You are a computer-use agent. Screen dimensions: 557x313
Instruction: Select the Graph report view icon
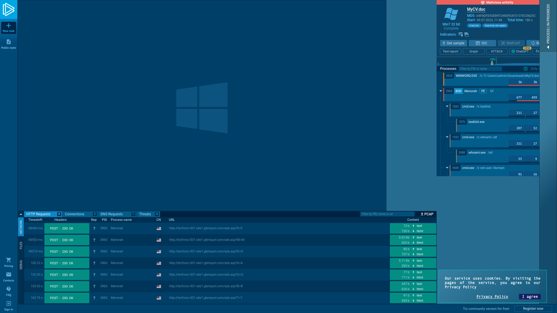coord(473,51)
